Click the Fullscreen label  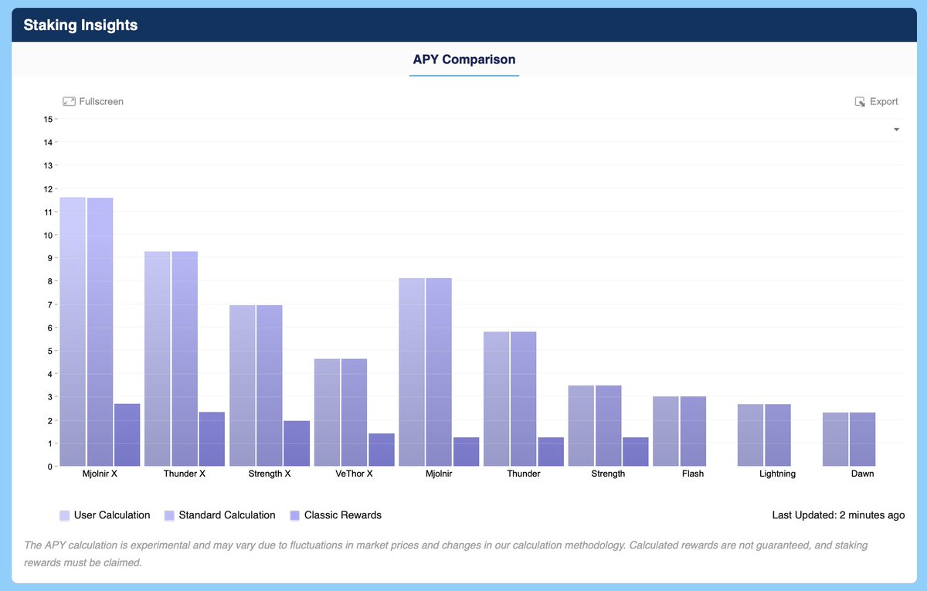click(101, 101)
